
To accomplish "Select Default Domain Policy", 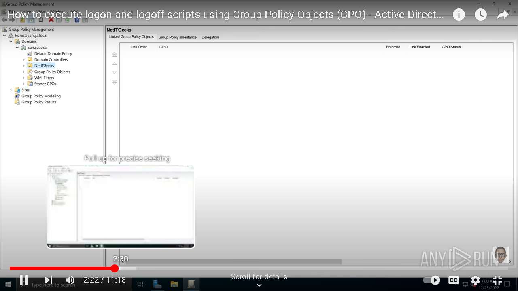I will click(x=53, y=53).
